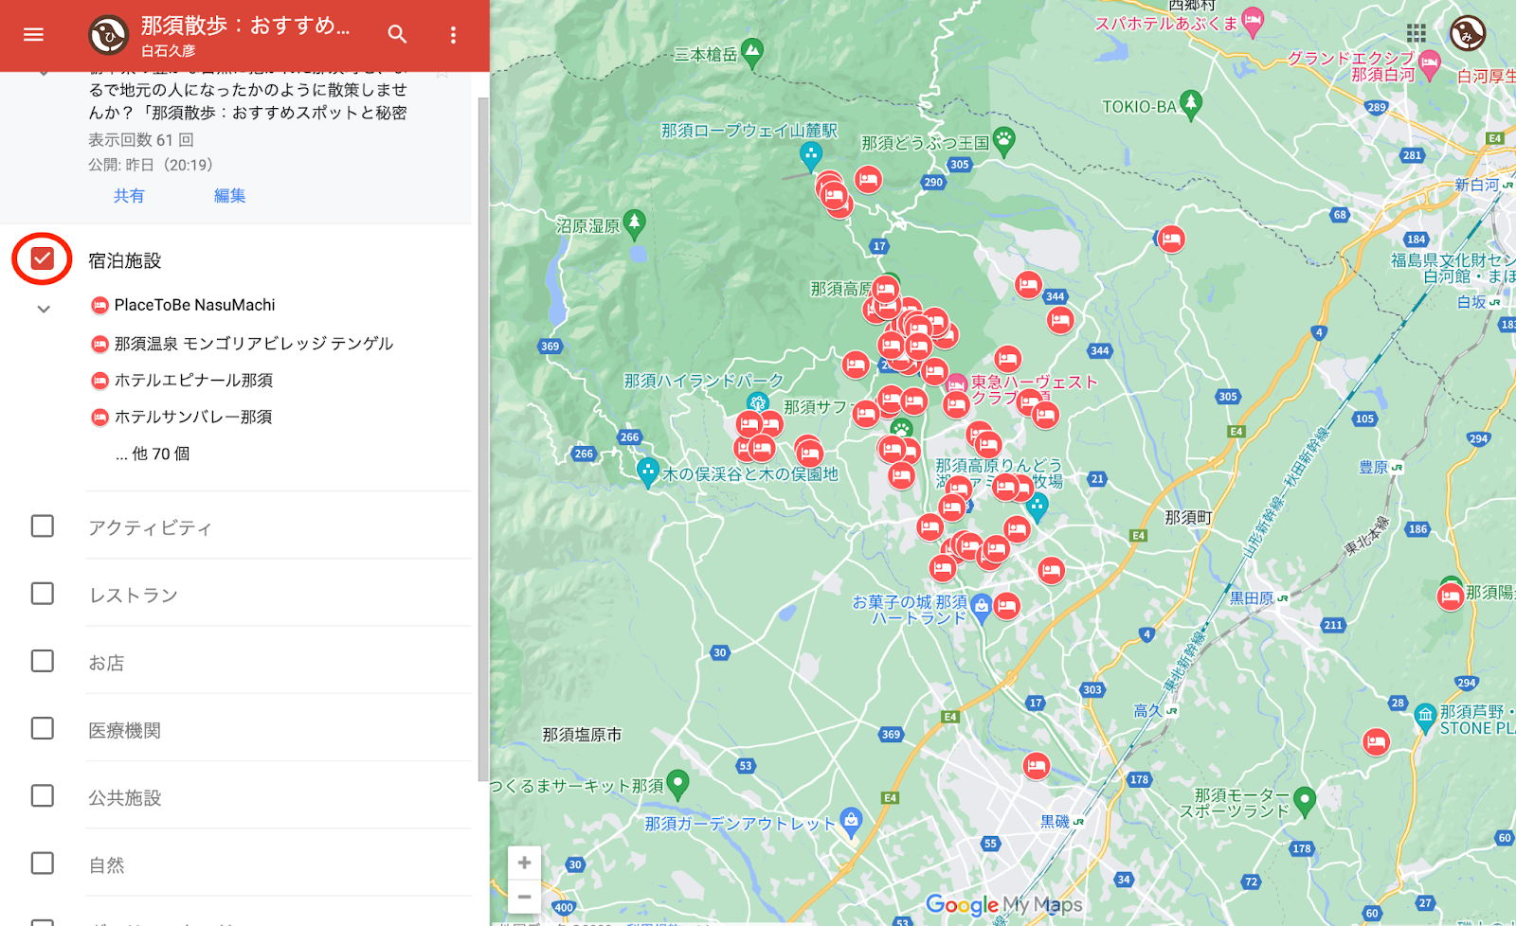
Task: Select the red lodging pin near 那須陽
Action: click(1450, 597)
